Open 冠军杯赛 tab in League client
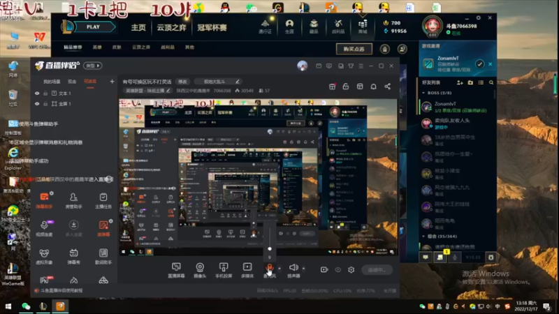The image size is (559, 314). pyautogui.click(x=212, y=27)
